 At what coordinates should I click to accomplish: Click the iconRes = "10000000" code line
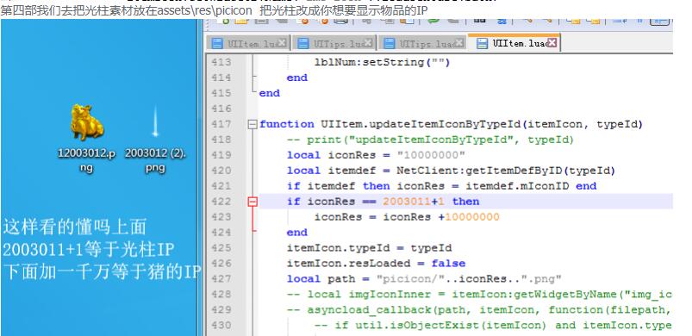tap(376, 155)
